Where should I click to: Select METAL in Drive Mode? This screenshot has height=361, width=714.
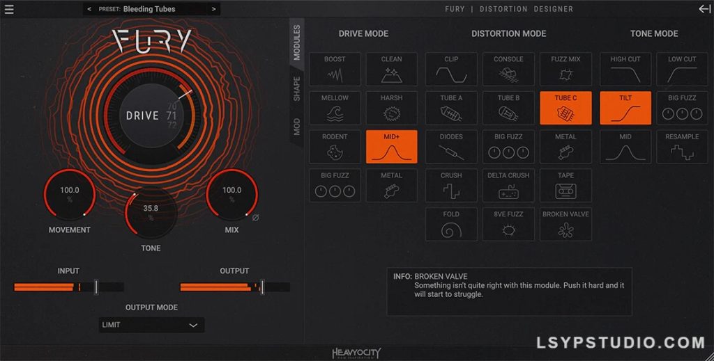click(392, 185)
